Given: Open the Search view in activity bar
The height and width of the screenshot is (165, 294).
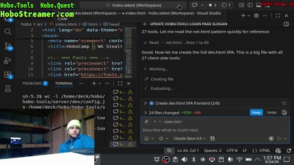Looking at the screenshot, I should 7,32.
